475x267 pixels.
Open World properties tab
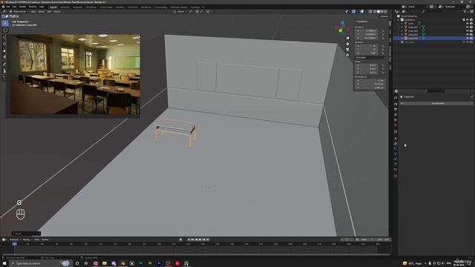click(x=396, y=125)
